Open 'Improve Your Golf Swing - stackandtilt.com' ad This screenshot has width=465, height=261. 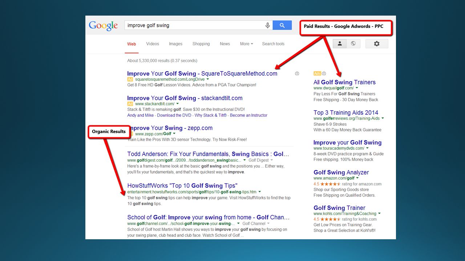(x=185, y=98)
